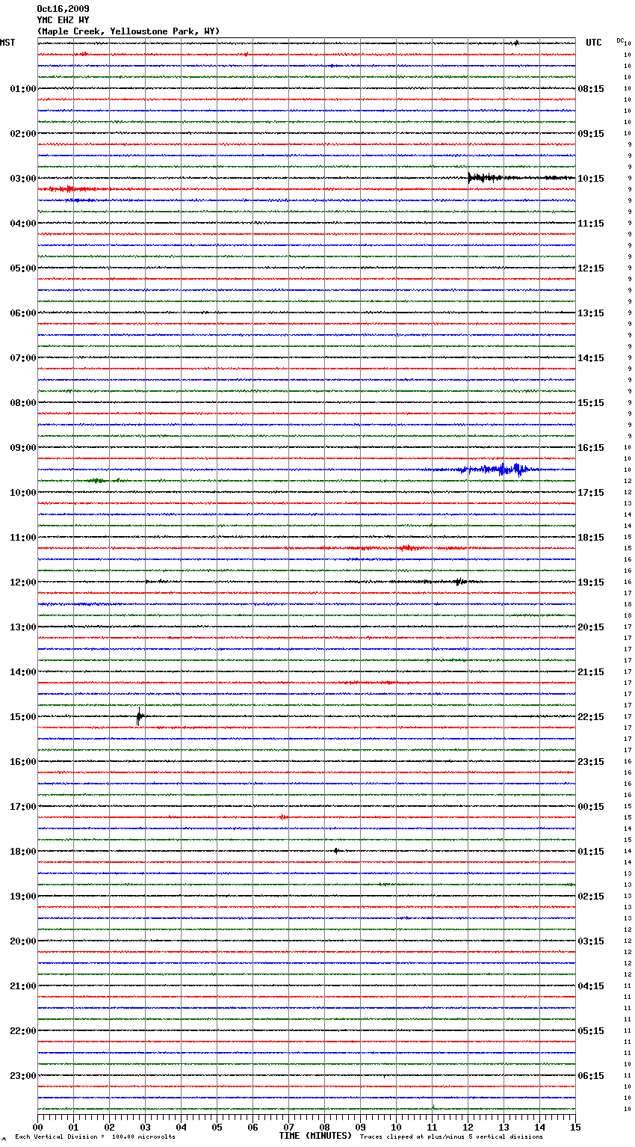635x1147 pixels.
Task: Select the 15:00 MST row label
Action: [23, 717]
